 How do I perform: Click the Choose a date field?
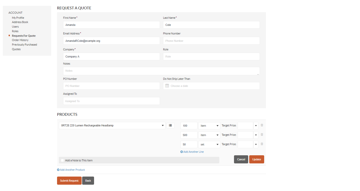211,86
